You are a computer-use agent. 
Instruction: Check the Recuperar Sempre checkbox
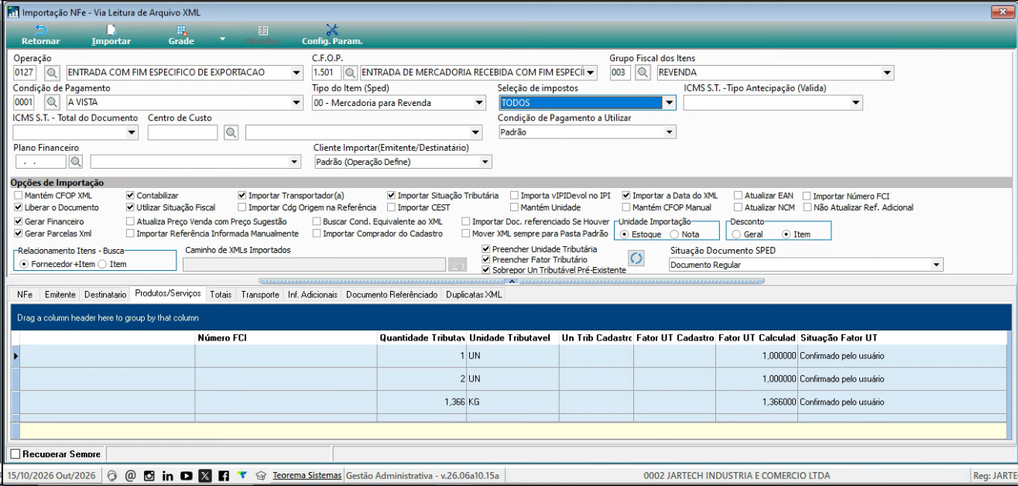16,453
